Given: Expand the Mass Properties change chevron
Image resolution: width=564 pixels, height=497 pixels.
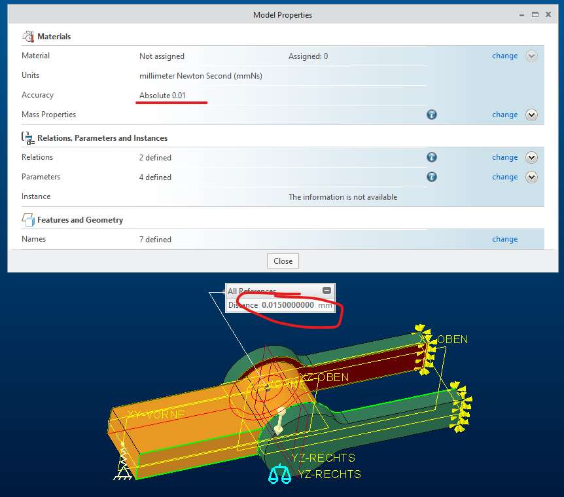Looking at the screenshot, I should point(531,115).
